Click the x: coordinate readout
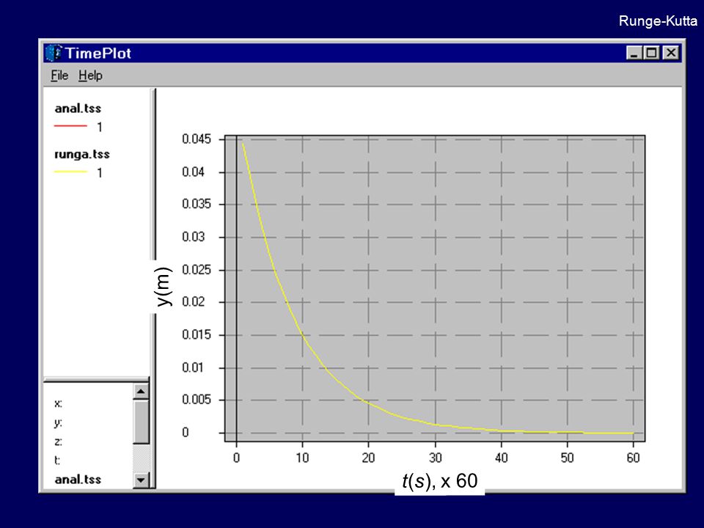This screenshot has height=528, width=704. [59, 403]
